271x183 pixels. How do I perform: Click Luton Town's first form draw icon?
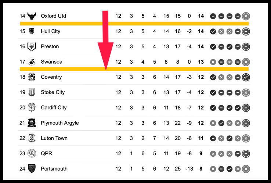(213, 138)
